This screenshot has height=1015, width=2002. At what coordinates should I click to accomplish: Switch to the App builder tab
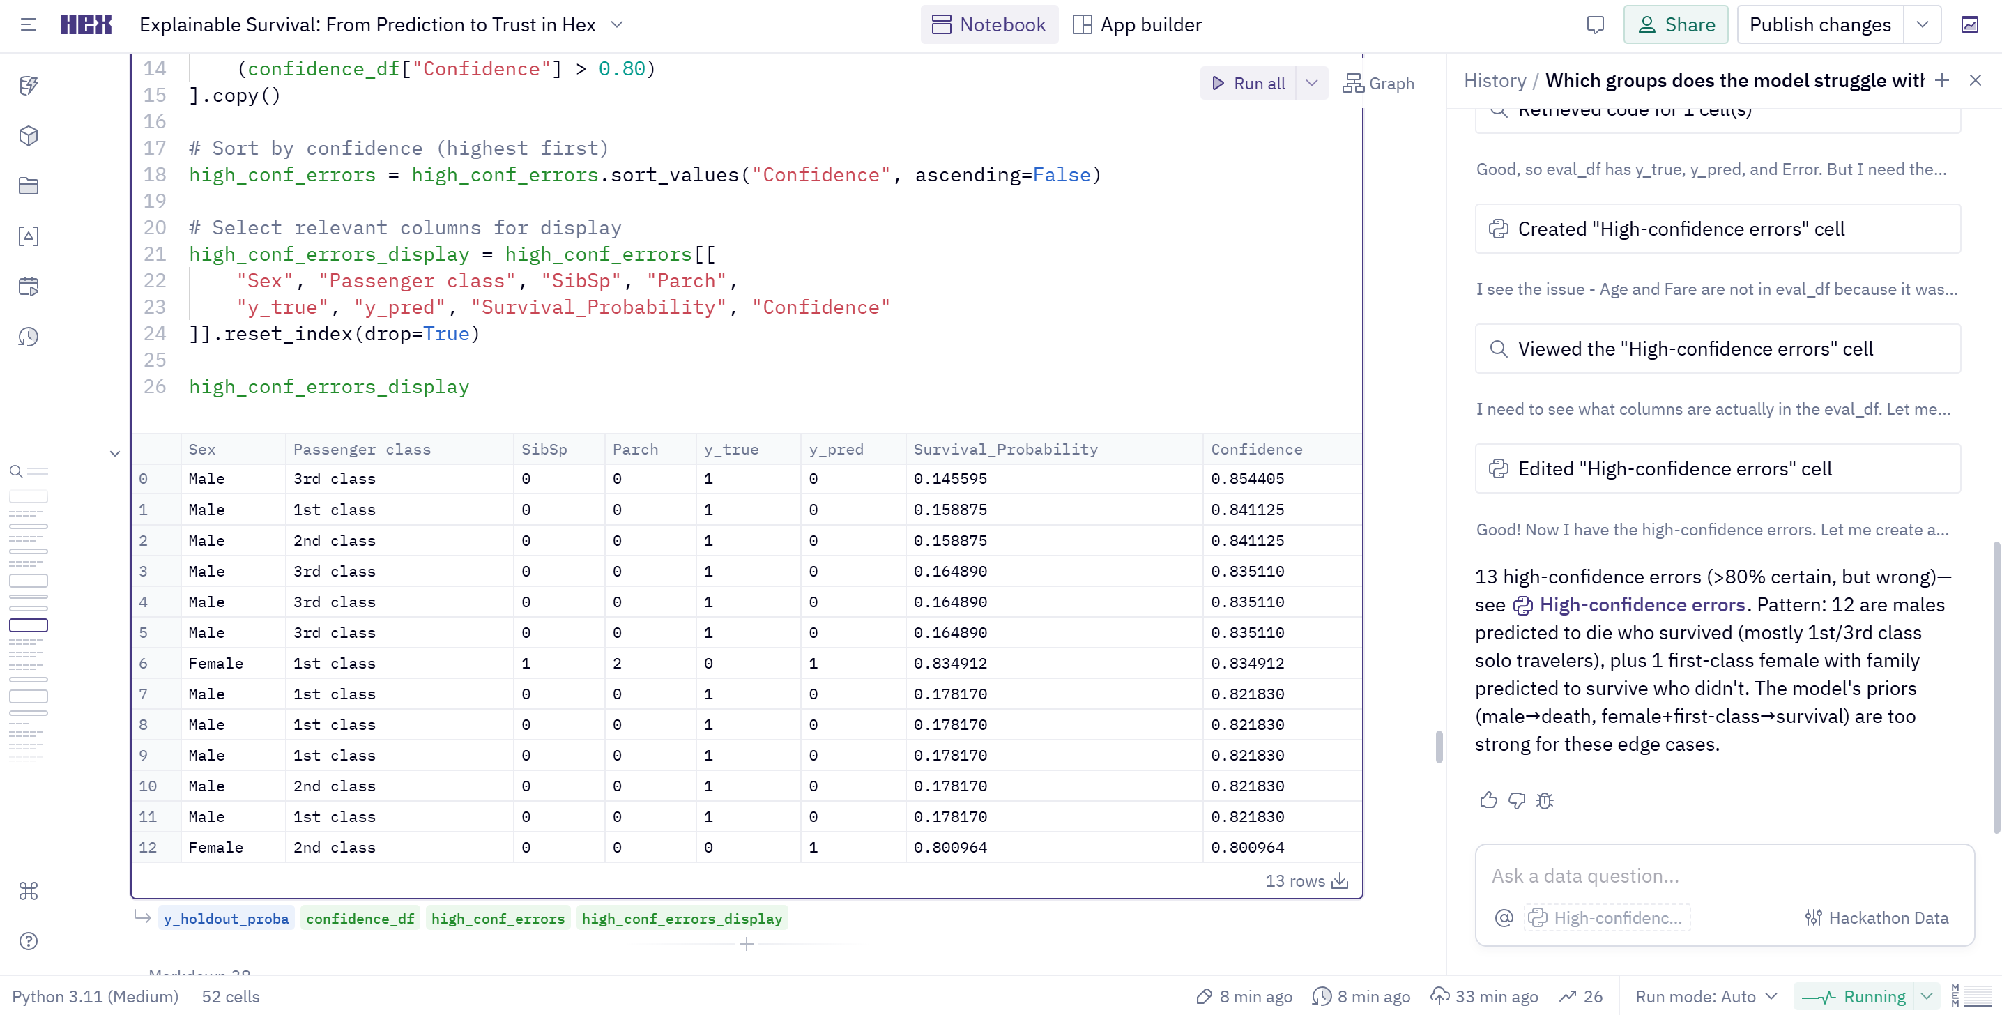click(x=1137, y=25)
